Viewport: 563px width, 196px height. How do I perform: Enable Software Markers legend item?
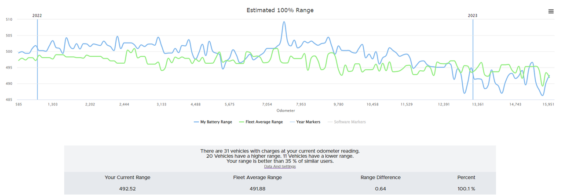(347, 122)
